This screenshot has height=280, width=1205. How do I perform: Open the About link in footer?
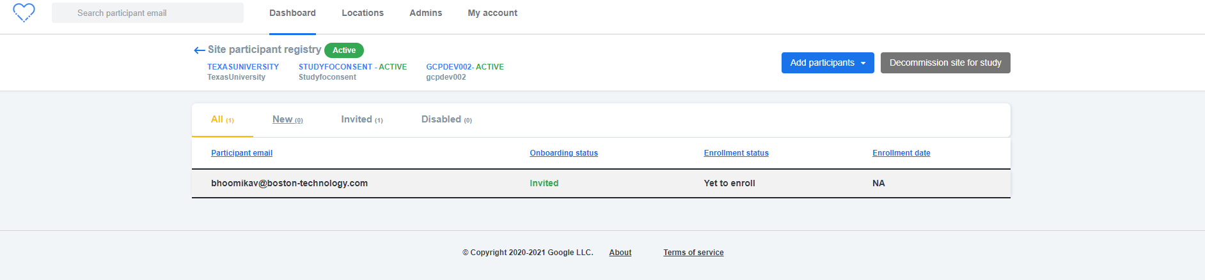620,253
